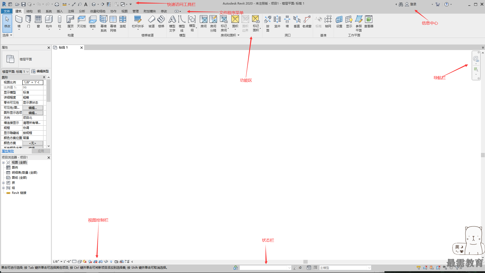Select the Ramp (坡道) tool
Screen dimensions: 485x273
click(x=152, y=21)
